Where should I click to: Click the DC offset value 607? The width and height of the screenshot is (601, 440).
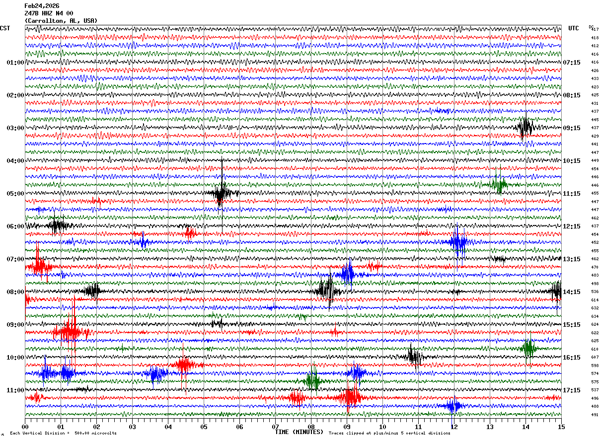pos(595,358)
